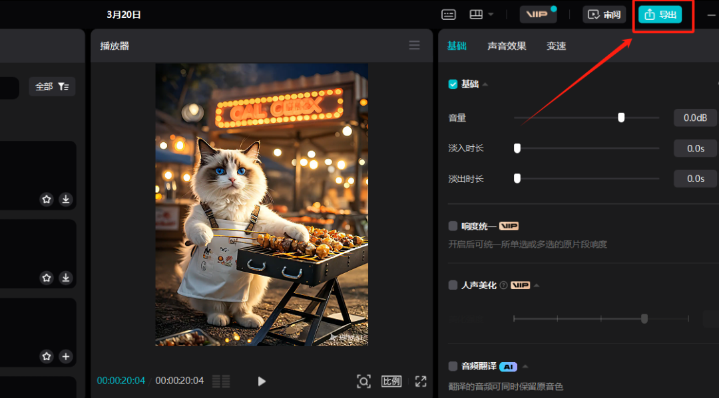Toggle the 基础 section checkbox

tap(453, 84)
